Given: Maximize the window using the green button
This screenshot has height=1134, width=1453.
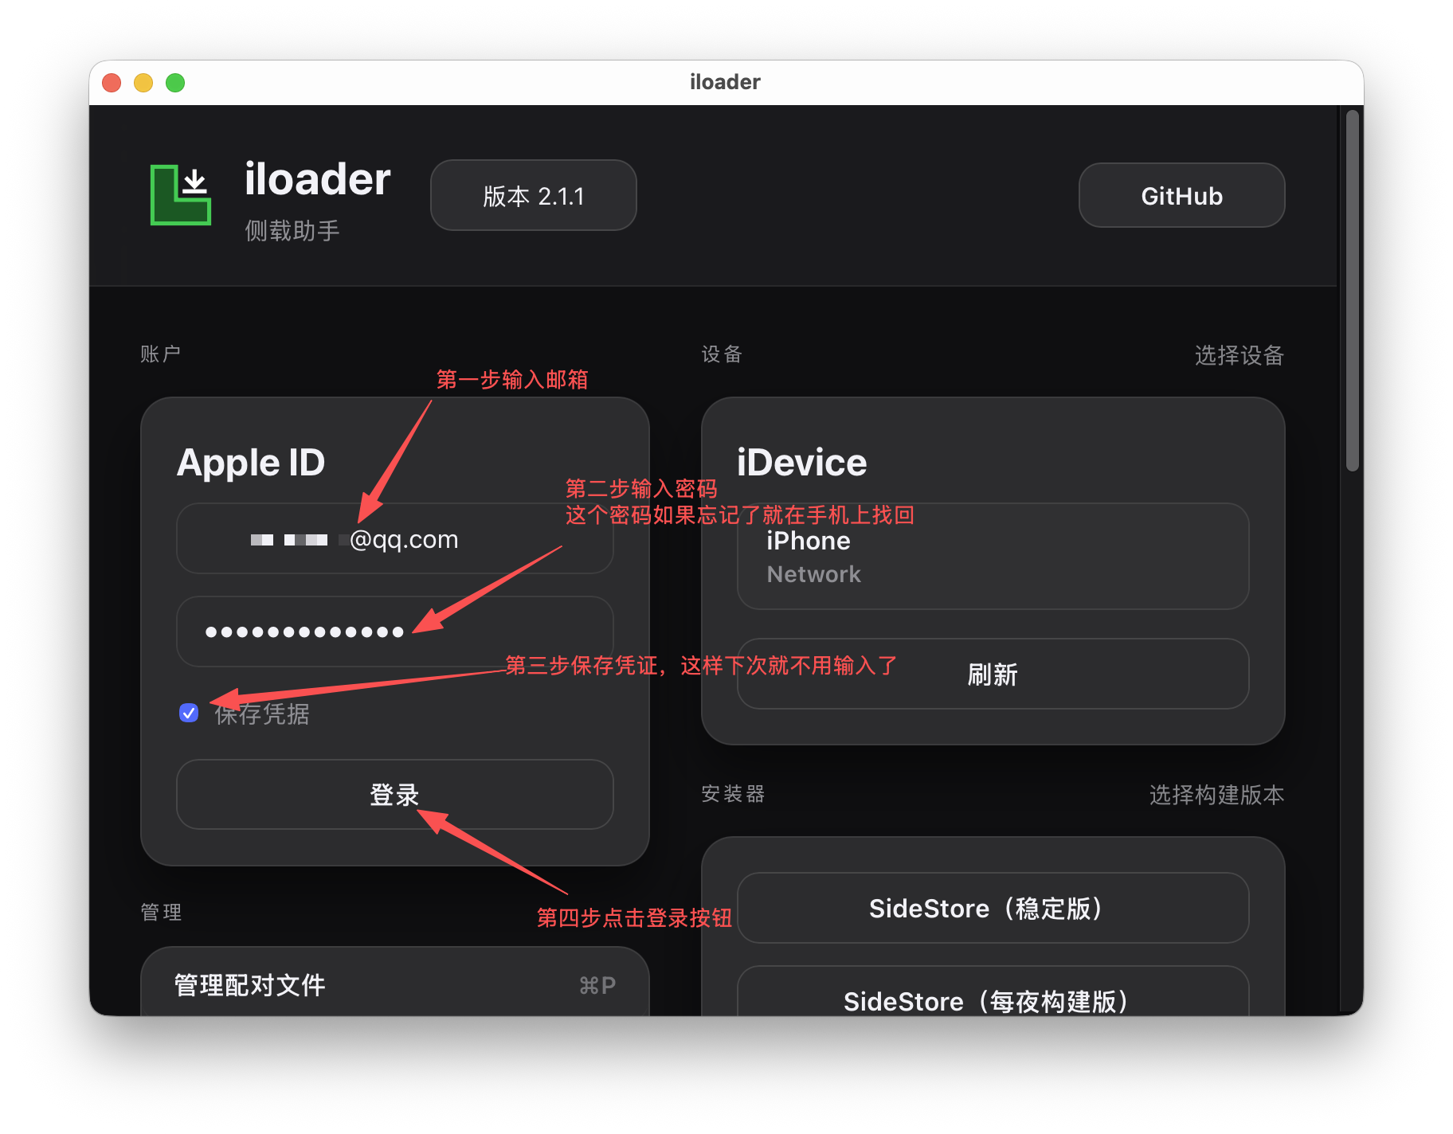Looking at the screenshot, I should [x=175, y=83].
